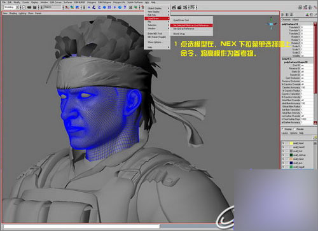318x231 pixels.
Task: Click the render current frame icon
Action: click(174, 7)
